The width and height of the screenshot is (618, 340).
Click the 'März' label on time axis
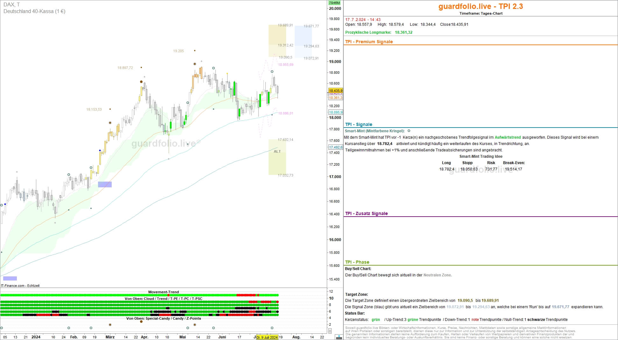pos(110,337)
